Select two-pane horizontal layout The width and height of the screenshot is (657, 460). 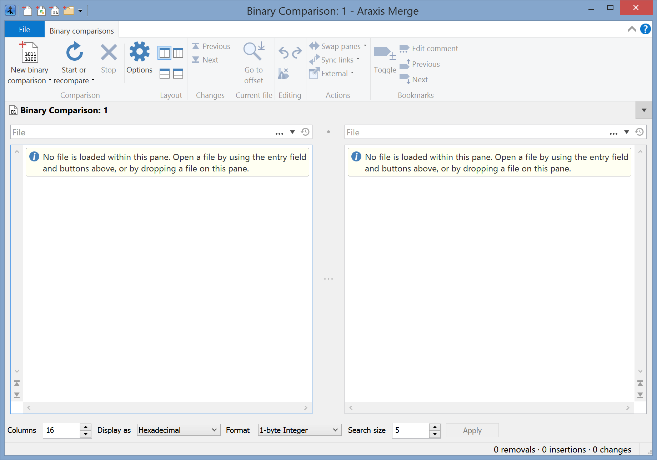164,74
